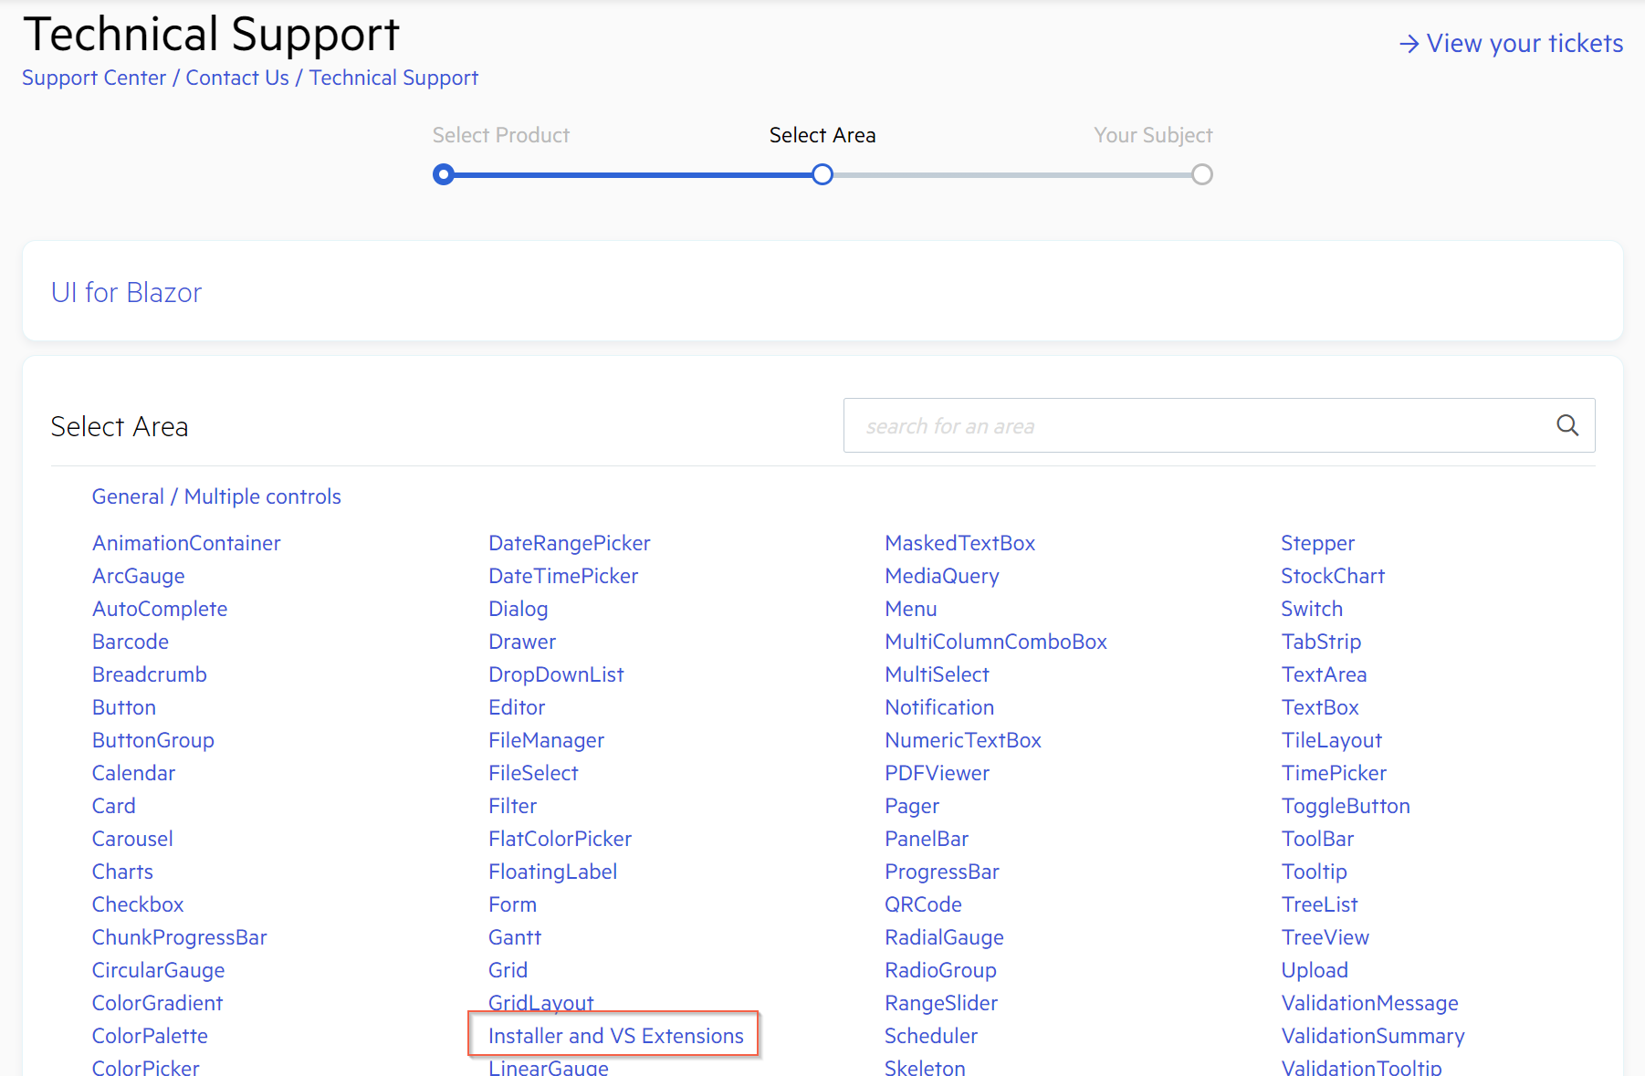Choose MediaQuery area

pyautogui.click(x=942, y=576)
